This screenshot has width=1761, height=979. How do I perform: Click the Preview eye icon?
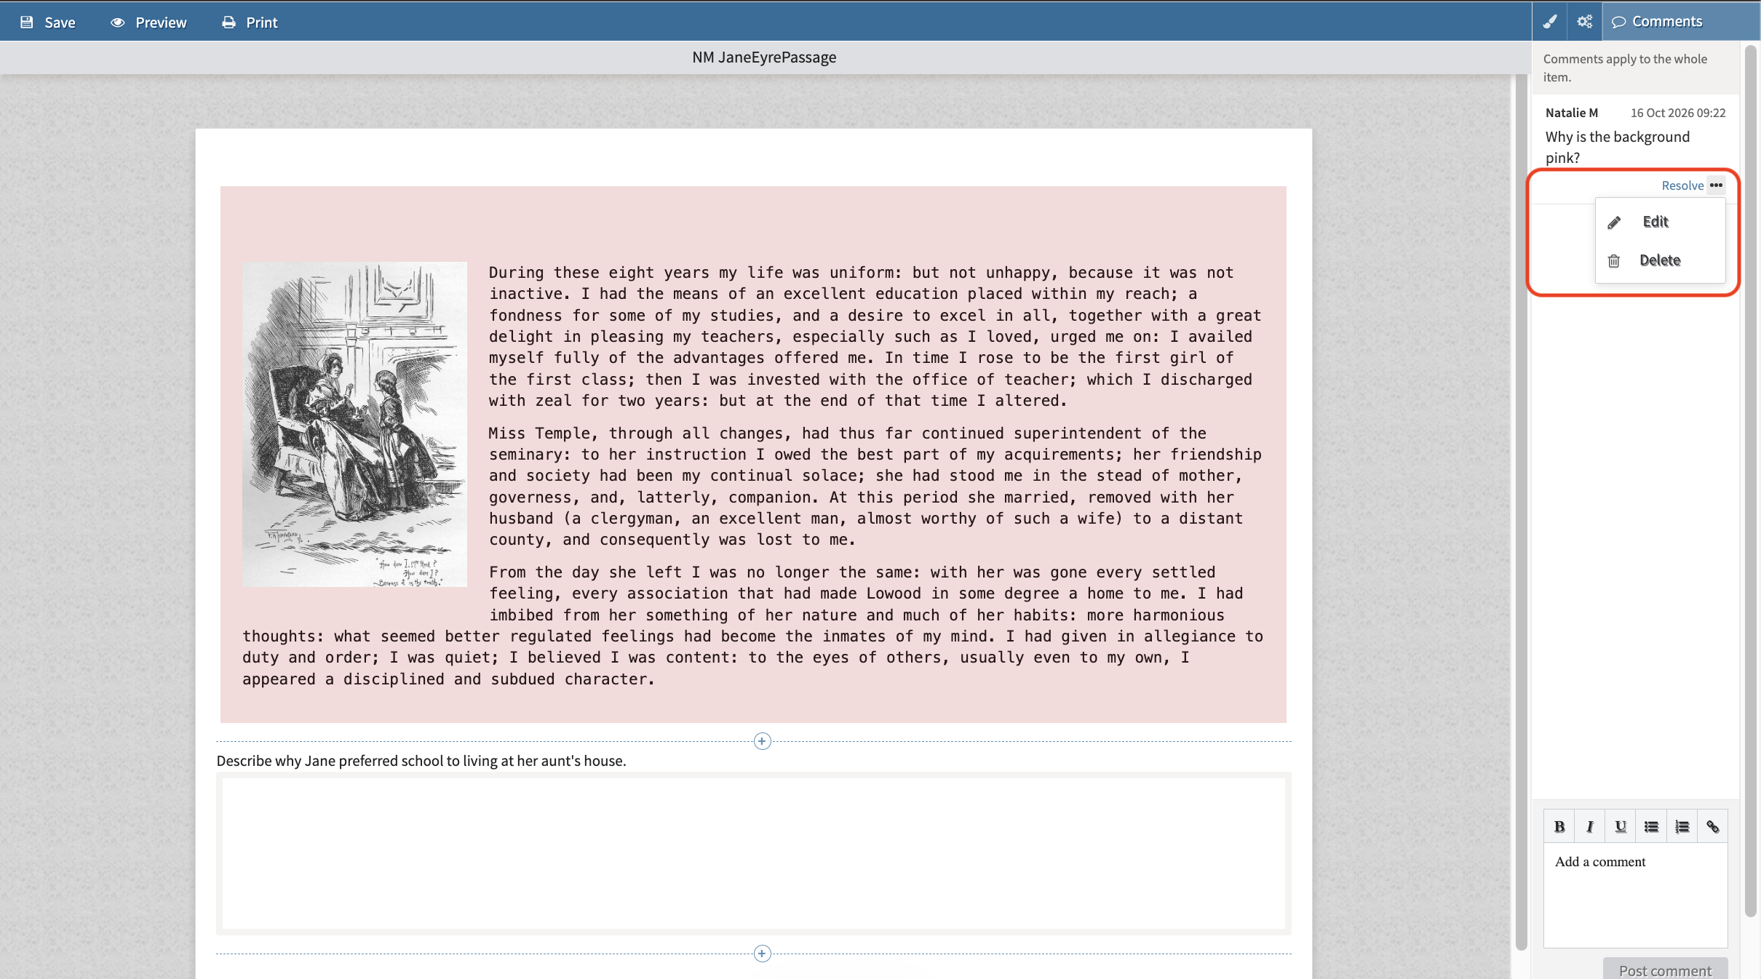(x=117, y=22)
